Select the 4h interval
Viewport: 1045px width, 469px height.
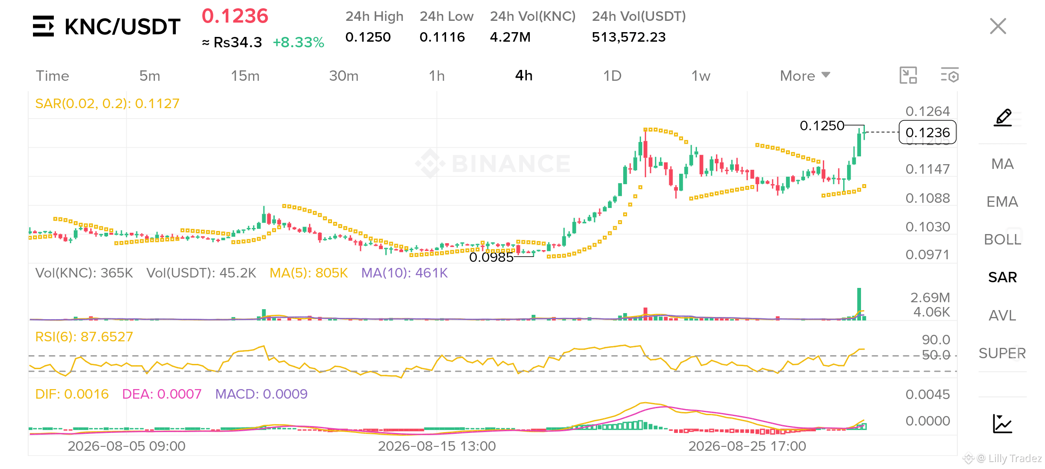coord(524,76)
